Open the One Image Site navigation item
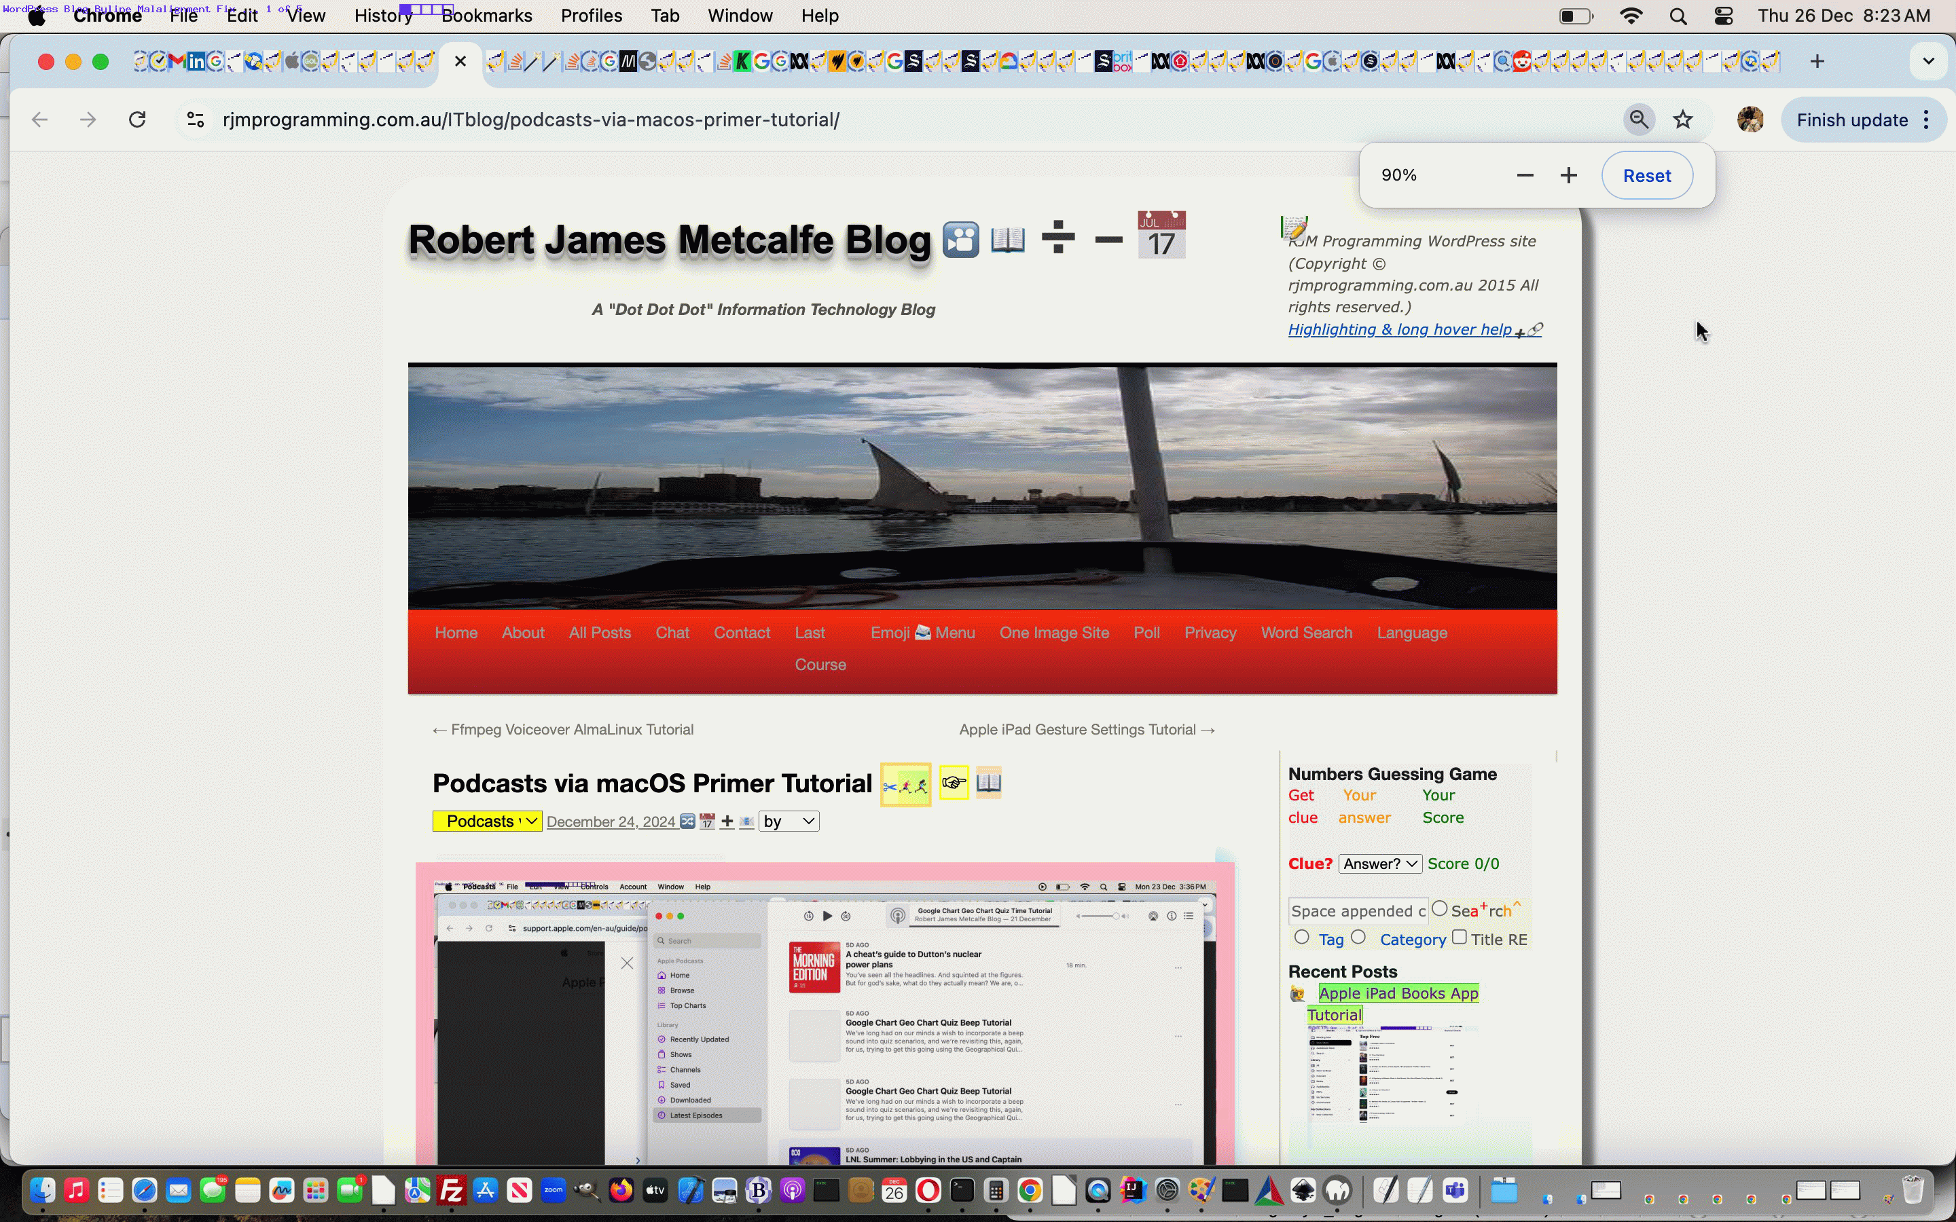The height and width of the screenshot is (1222, 1956). (x=1054, y=633)
